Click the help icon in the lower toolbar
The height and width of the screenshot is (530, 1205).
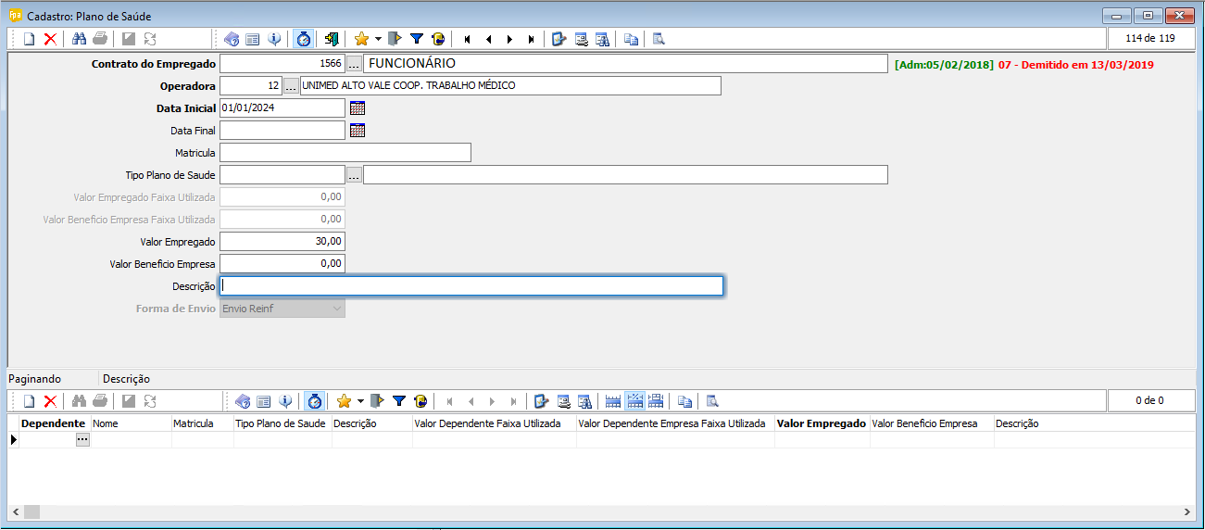click(x=243, y=401)
